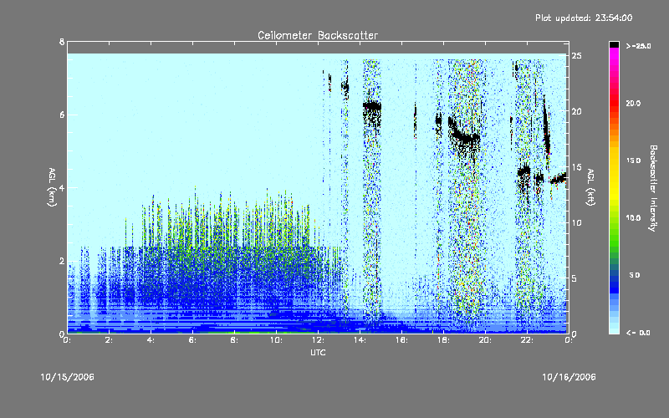Click the "16:" hour tick on the UTC axis
669x418 pixels.
point(402,340)
